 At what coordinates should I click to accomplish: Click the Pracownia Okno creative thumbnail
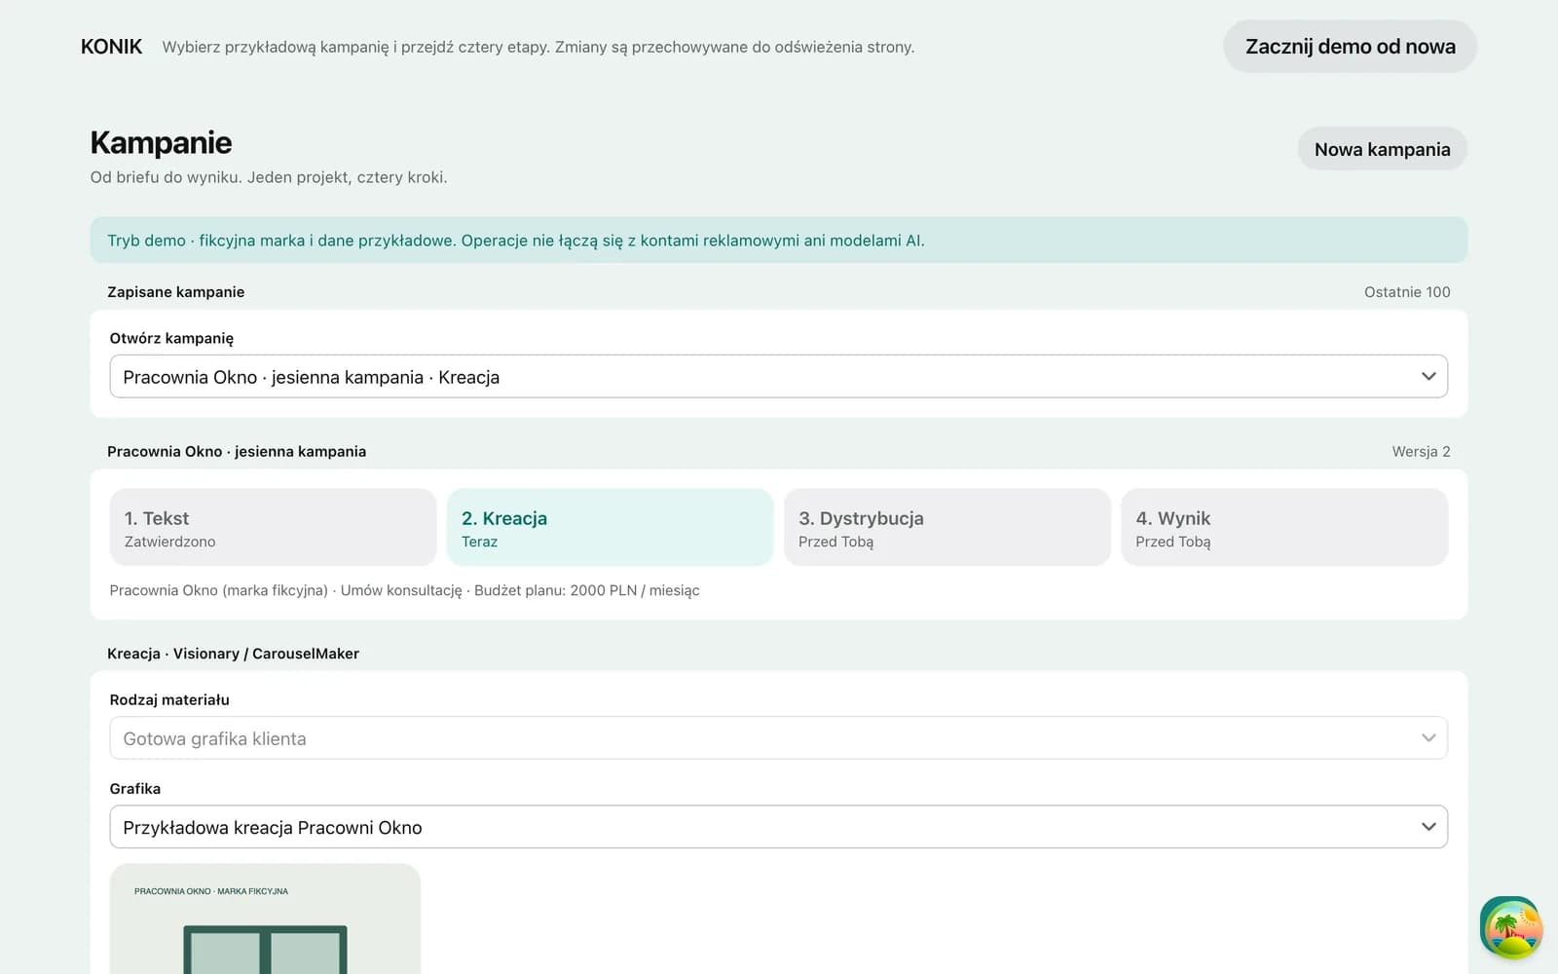(265, 918)
